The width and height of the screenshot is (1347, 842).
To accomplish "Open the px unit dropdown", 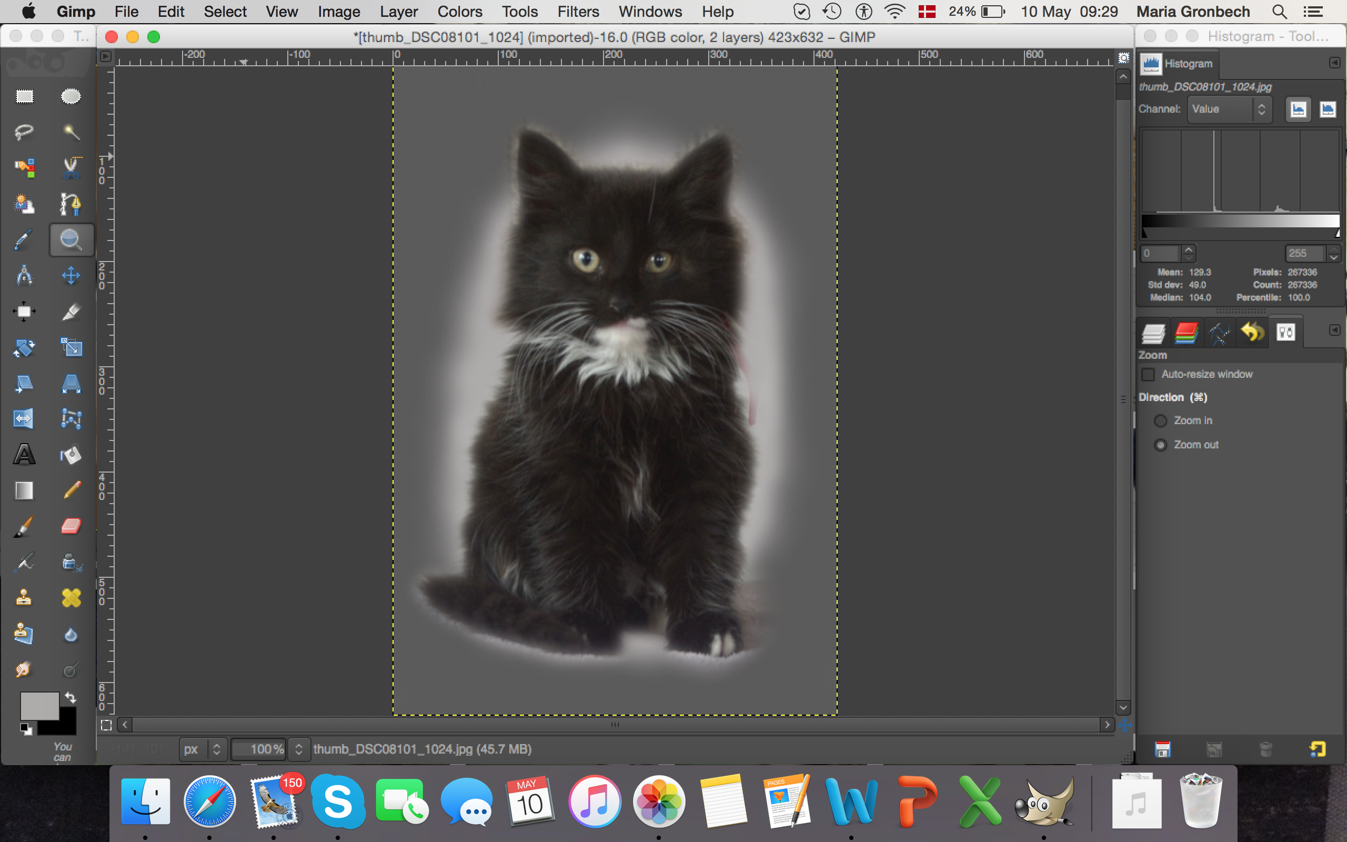I will coord(203,749).
